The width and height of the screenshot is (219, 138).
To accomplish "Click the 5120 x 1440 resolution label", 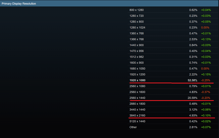I will pos(137,121).
